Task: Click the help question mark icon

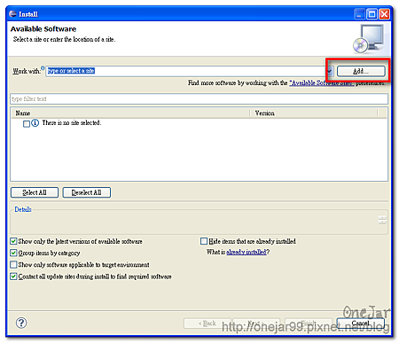Action: (x=21, y=323)
